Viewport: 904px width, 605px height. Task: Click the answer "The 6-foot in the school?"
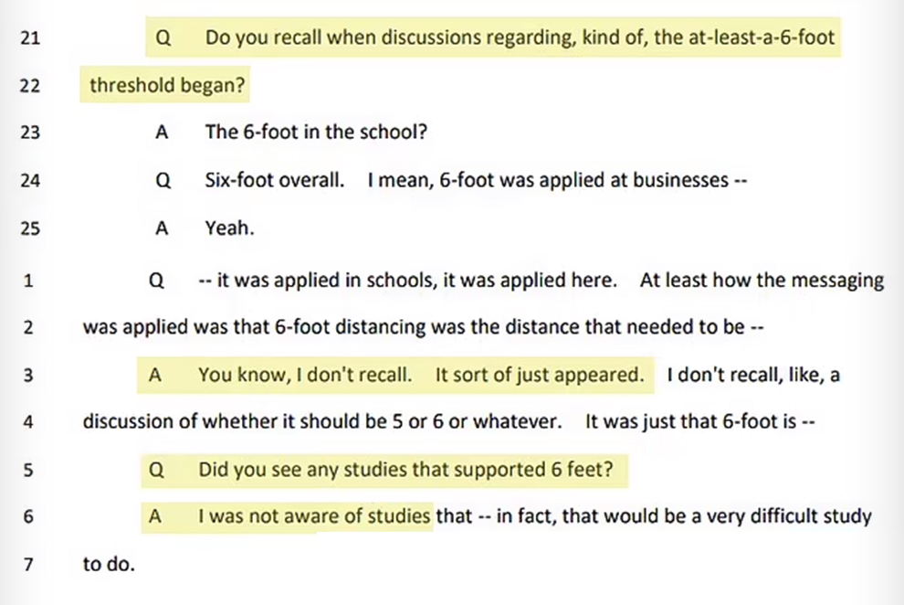(x=317, y=132)
